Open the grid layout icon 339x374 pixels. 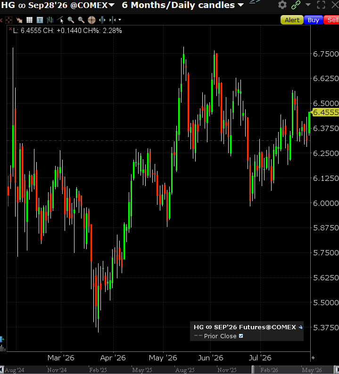click(29, 20)
